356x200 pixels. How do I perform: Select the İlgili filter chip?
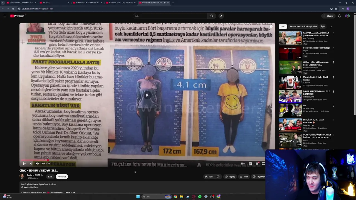pos(323,27)
